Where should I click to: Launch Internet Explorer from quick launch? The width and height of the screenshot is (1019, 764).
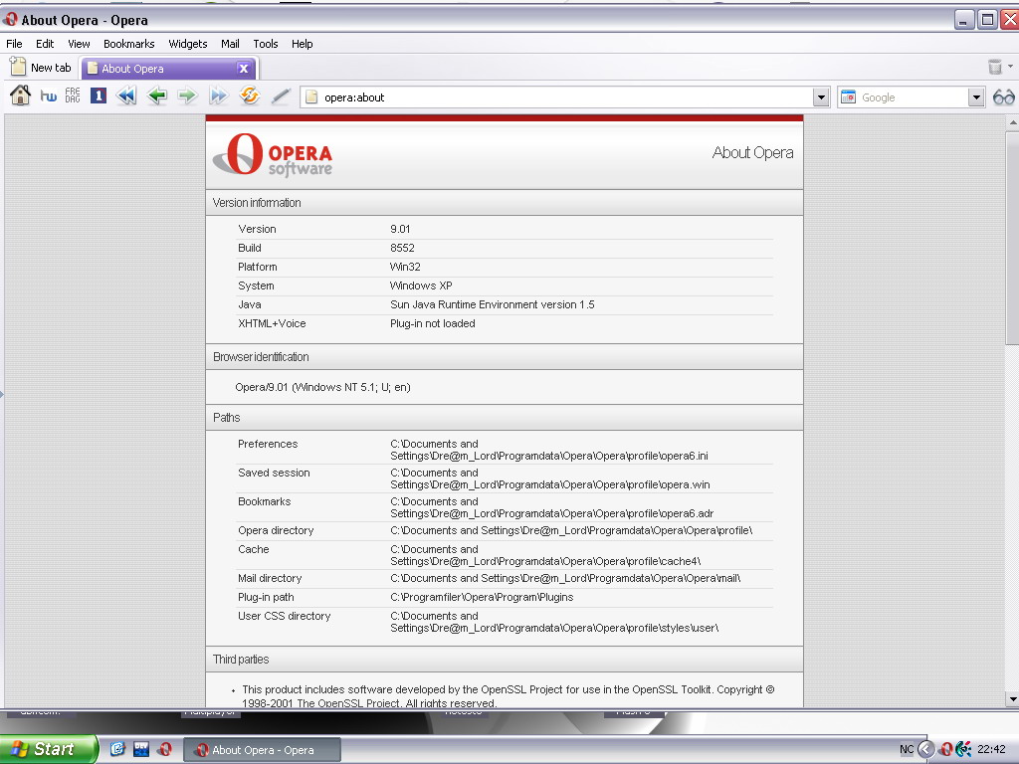click(x=117, y=749)
